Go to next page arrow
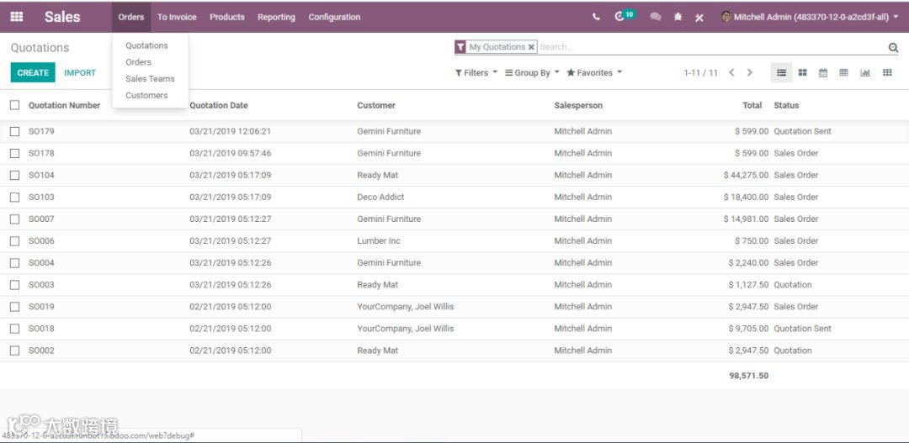The image size is (909, 443). pos(750,73)
